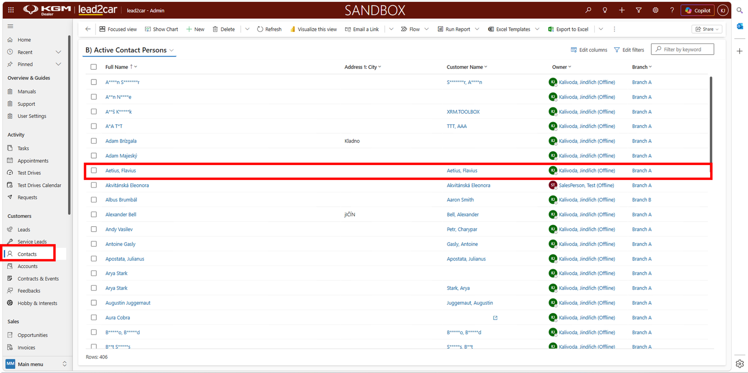Click the plus quick create icon

pos(622,10)
